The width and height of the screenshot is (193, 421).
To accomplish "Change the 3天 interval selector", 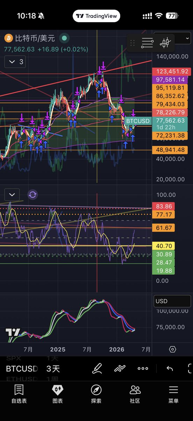I will click(53, 369).
